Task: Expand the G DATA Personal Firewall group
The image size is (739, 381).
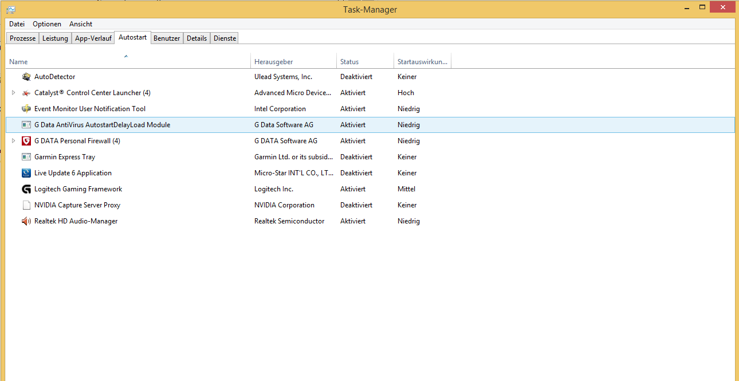Action: (x=14, y=141)
